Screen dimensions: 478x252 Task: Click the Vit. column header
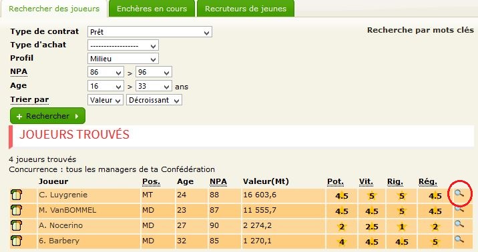(366, 182)
